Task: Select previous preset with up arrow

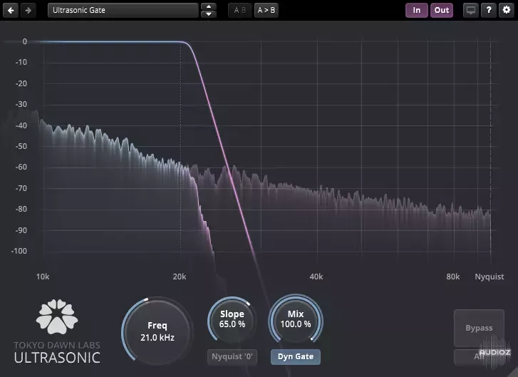Action: [x=209, y=6]
